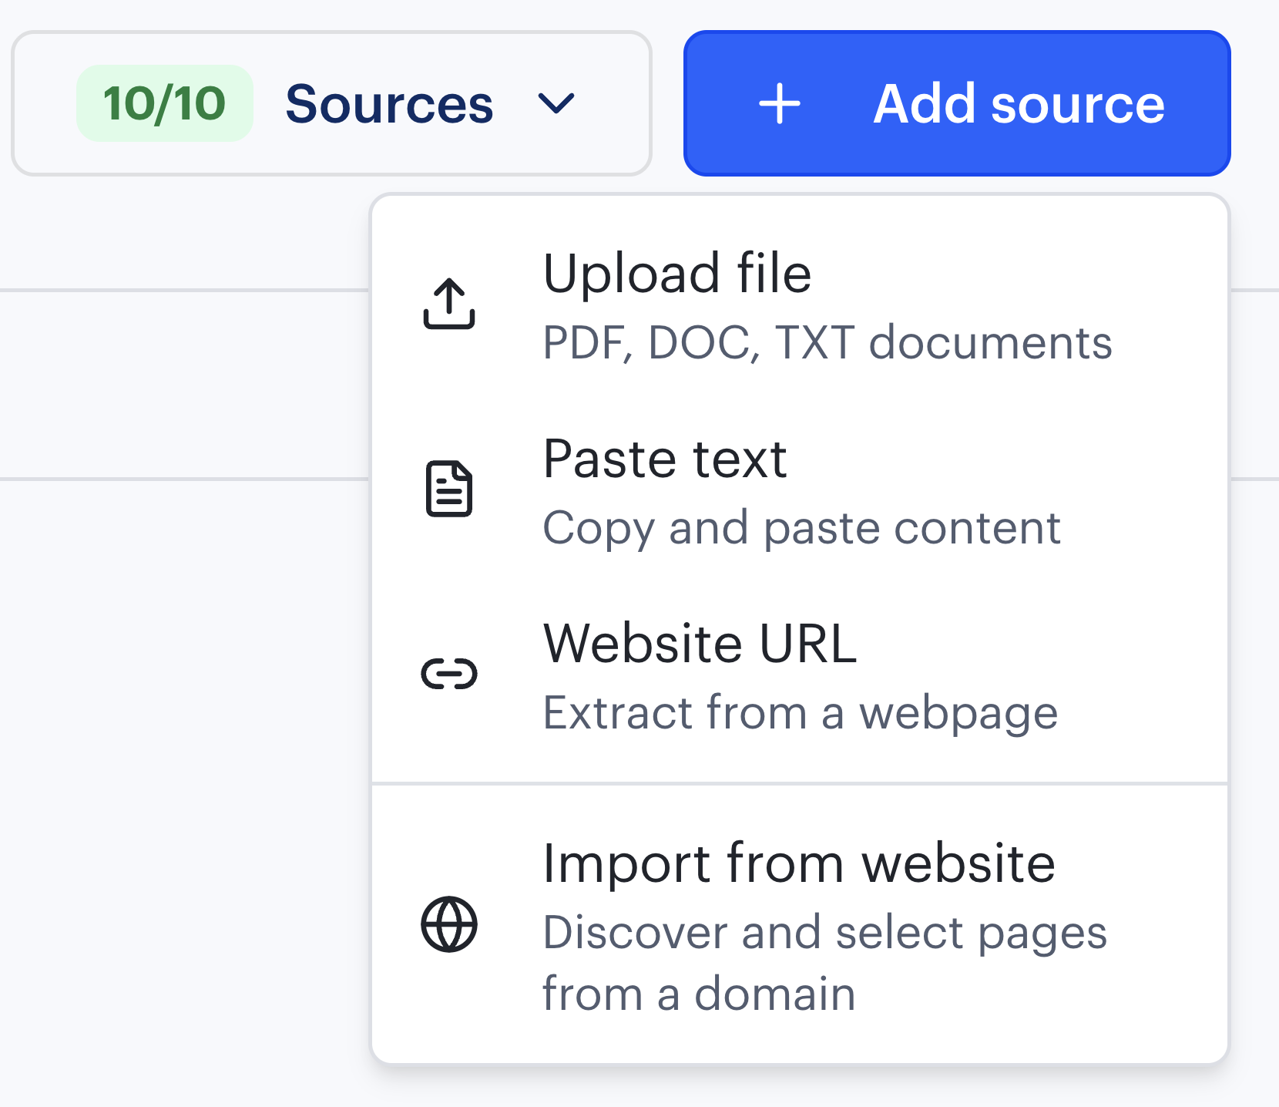Click the green 10/10 sources counter badge
Image resolution: width=1279 pixels, height=1107 pixels.
tap(164, 103)
